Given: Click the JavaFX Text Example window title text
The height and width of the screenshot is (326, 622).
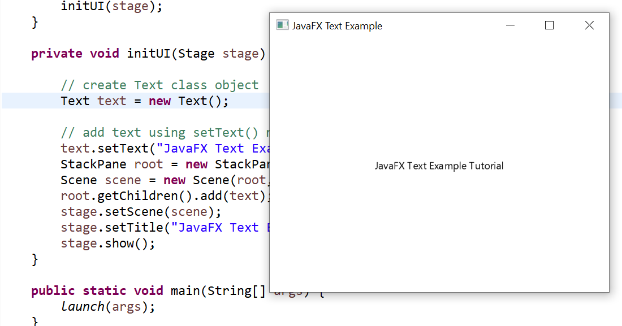Looking at the screenshot, I should pyautogui.click(x=336, y=25).
